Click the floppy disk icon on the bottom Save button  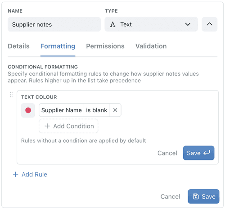point(196,196)
